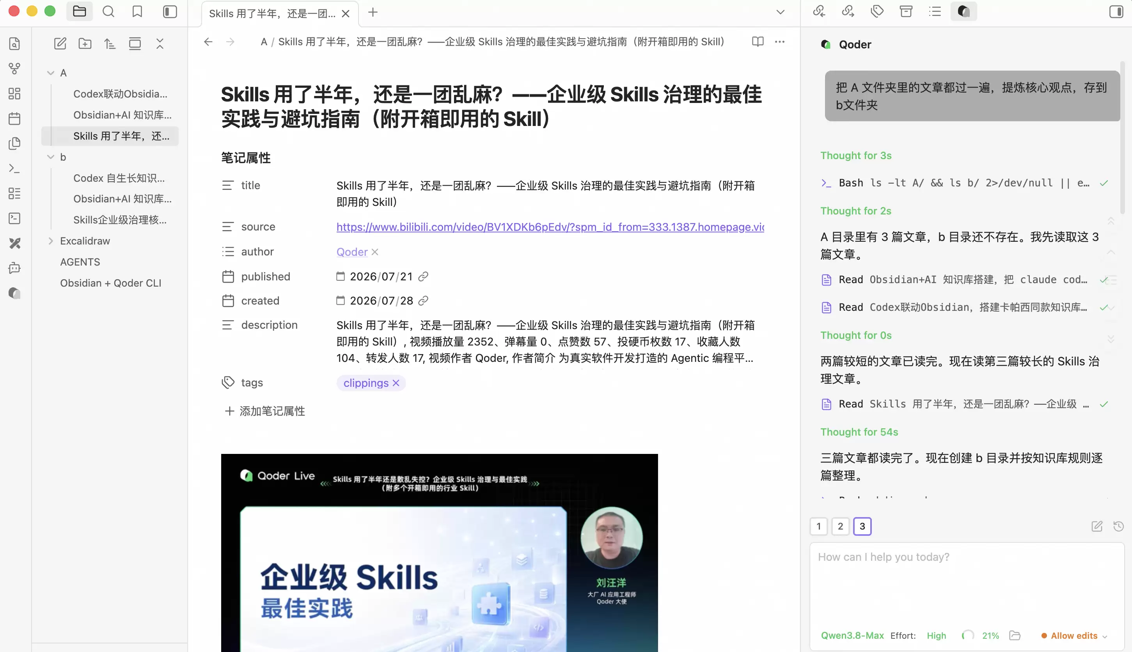Toggle the left sidebar panel
Screen dimensions: 1132x652
click(x=170, y=11)
